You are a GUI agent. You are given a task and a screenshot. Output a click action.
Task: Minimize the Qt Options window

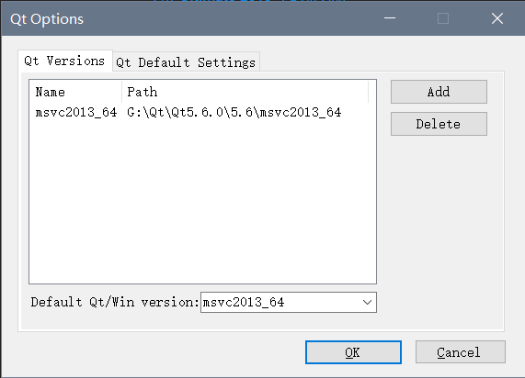click(x=390, y=18)
